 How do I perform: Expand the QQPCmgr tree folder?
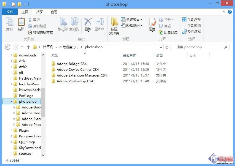click(11, 142)
